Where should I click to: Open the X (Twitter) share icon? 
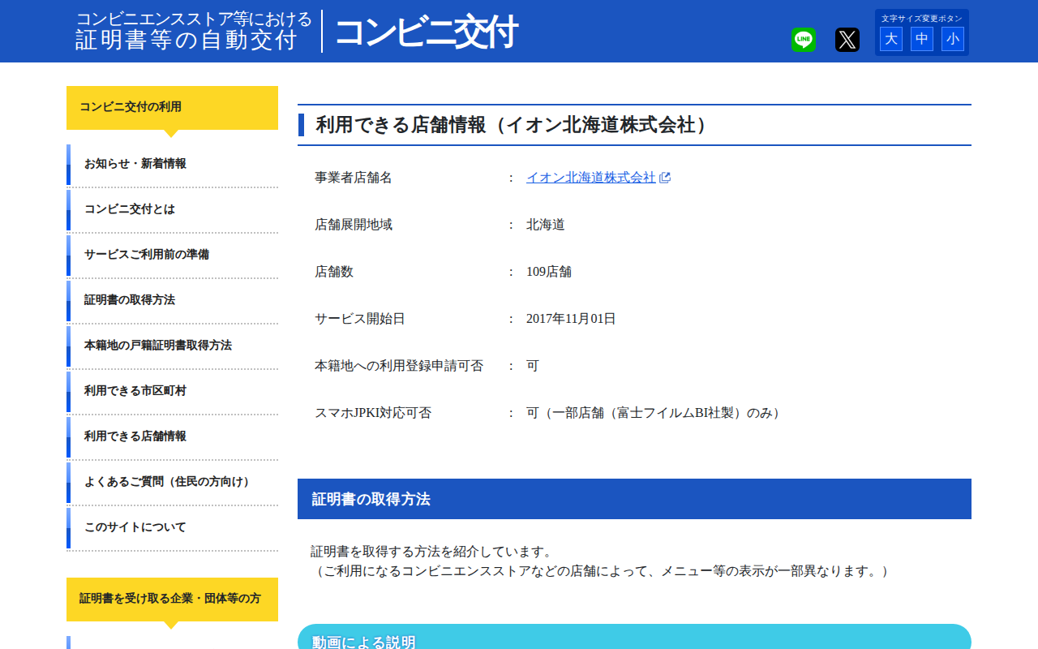pos(847,38)
